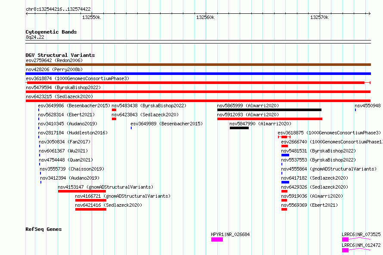Click right arrow end of ruler
The width and height of the screenshot is (383, 255).
tap(370, 13)
